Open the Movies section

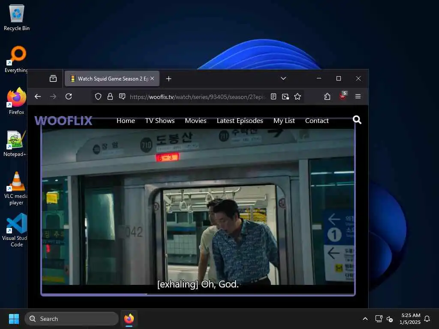195,120
